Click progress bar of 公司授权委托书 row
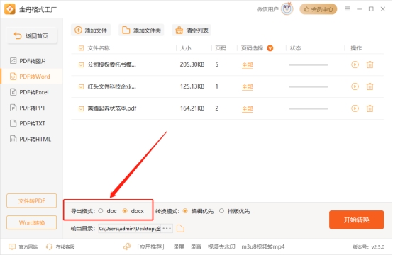Image resolution: width=393 pixels, height=255 pixels. pyautogui.click(x=309, y=65)
